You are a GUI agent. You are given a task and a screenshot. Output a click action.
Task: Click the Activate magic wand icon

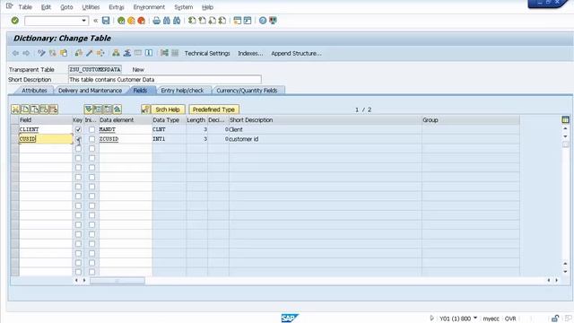click(x=90, y=53)
